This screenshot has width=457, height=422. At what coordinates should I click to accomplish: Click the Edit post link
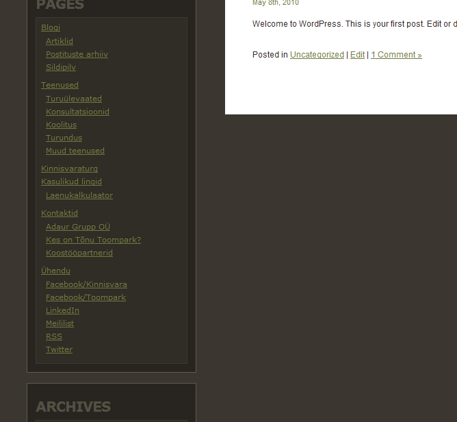tap(357, 55)
